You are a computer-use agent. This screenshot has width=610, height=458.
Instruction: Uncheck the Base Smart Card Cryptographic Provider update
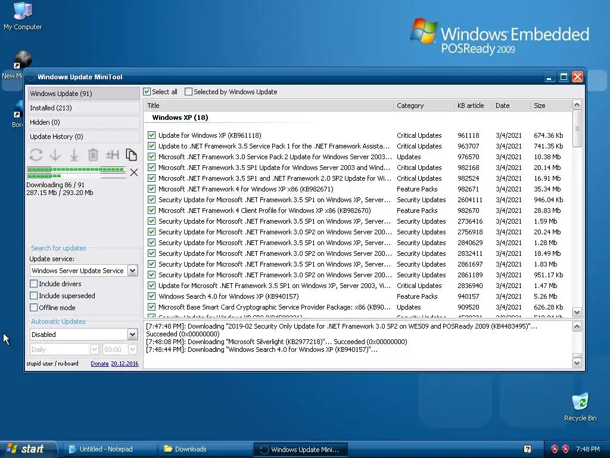click(x=152, y=307)
